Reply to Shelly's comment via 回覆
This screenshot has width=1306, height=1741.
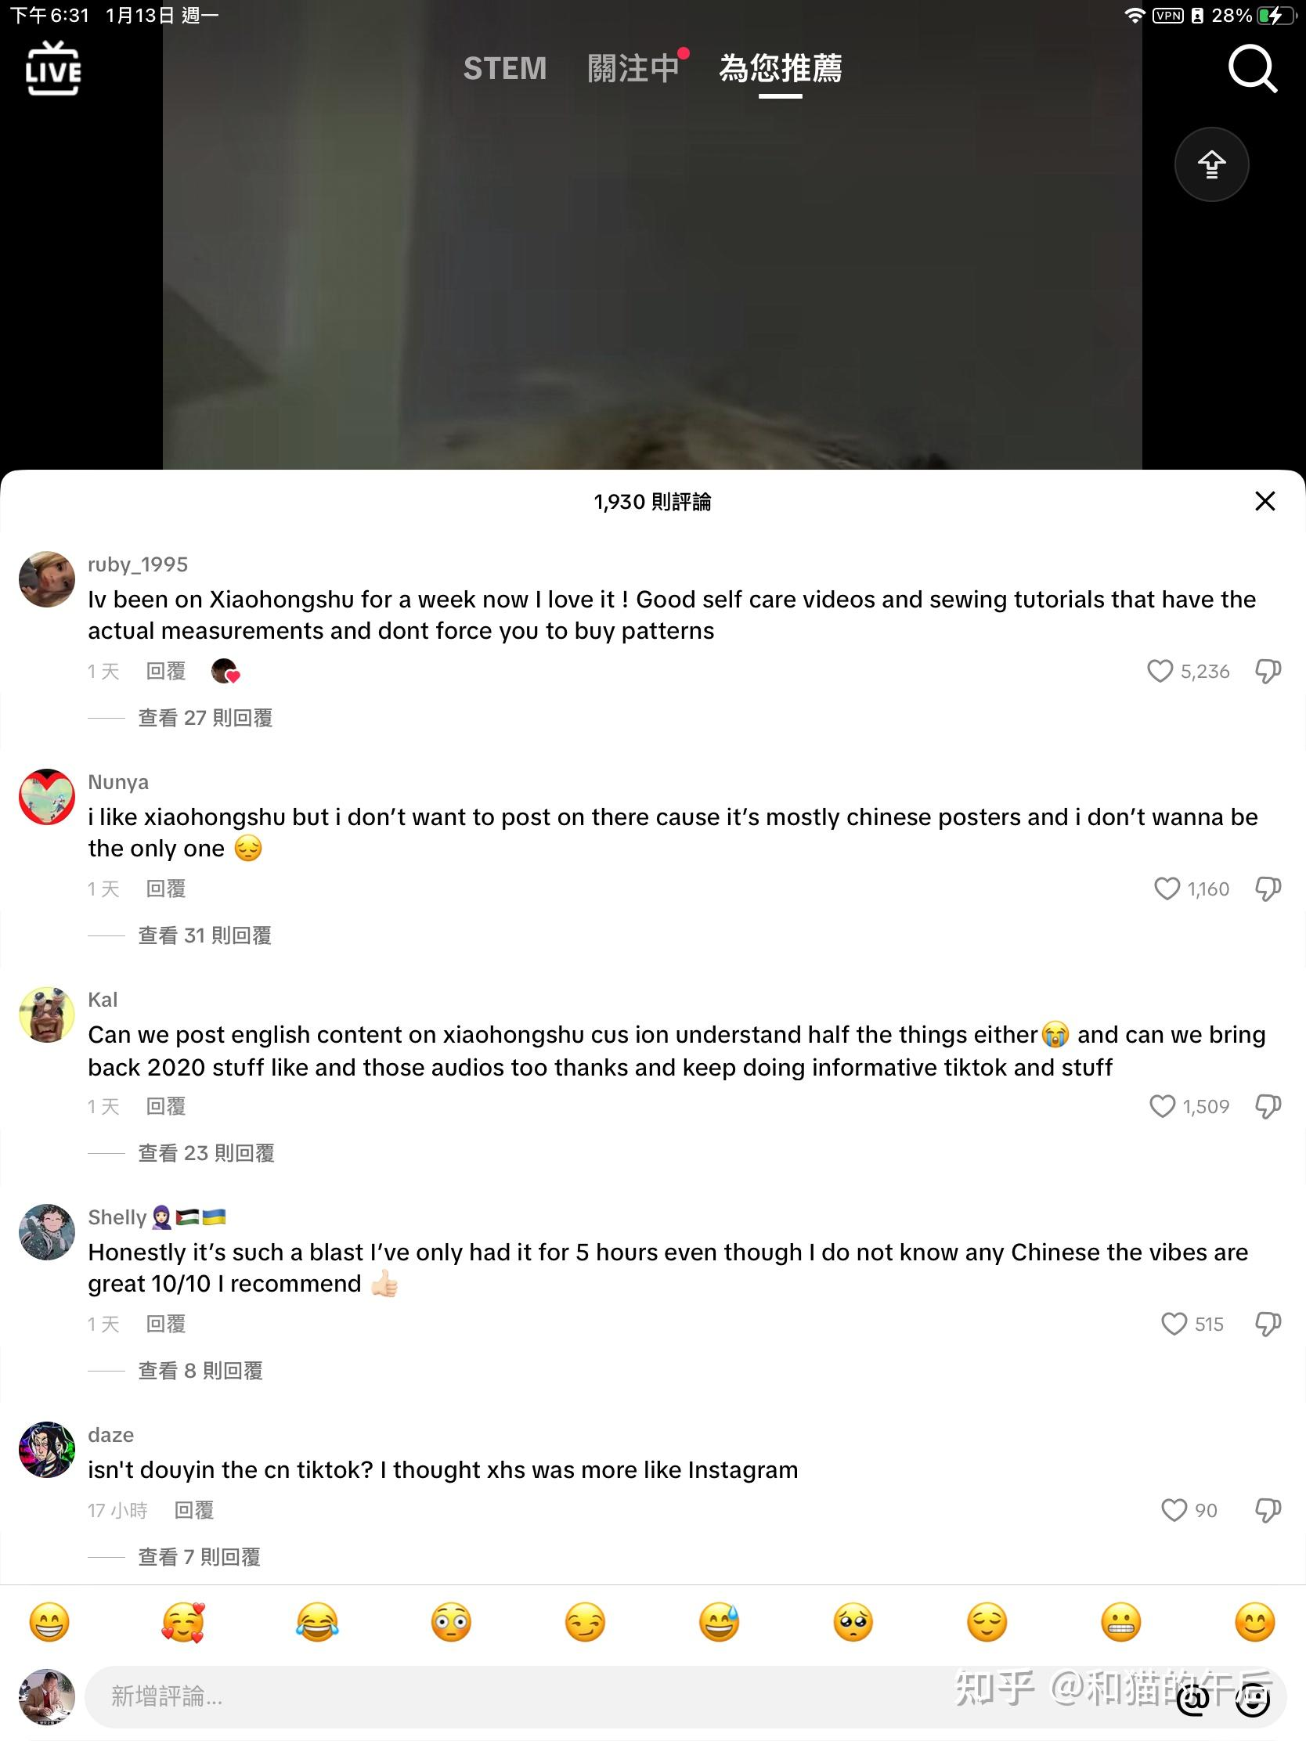click(x=166, y=1324)
